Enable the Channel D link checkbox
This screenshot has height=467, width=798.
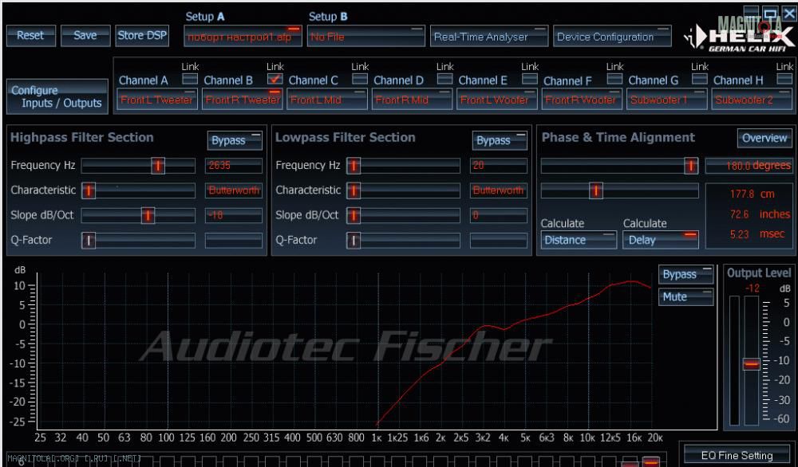coord(445,79)
